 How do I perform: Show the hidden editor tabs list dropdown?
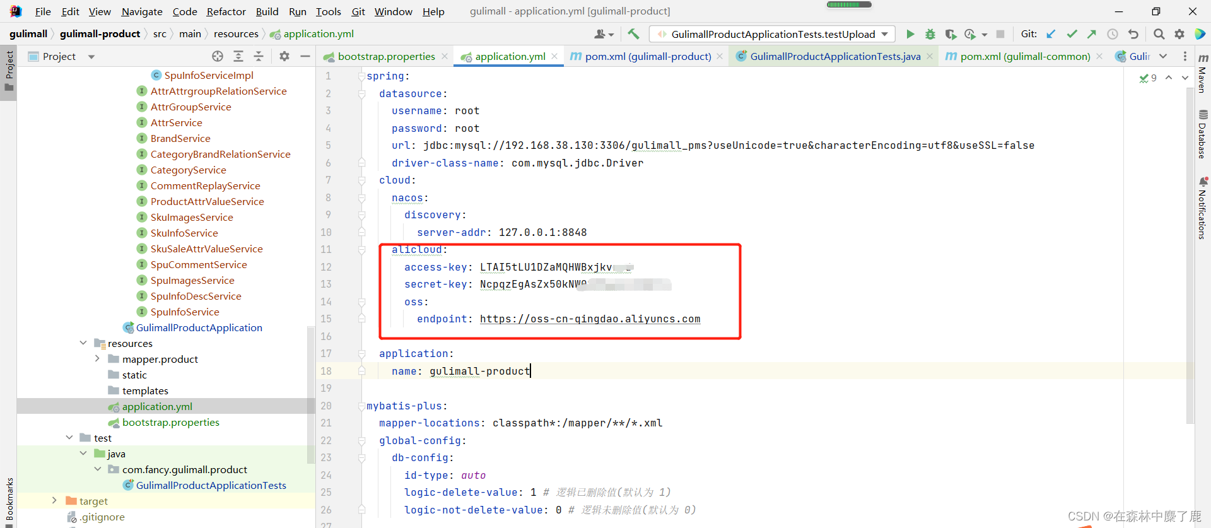click(1163, 56)
